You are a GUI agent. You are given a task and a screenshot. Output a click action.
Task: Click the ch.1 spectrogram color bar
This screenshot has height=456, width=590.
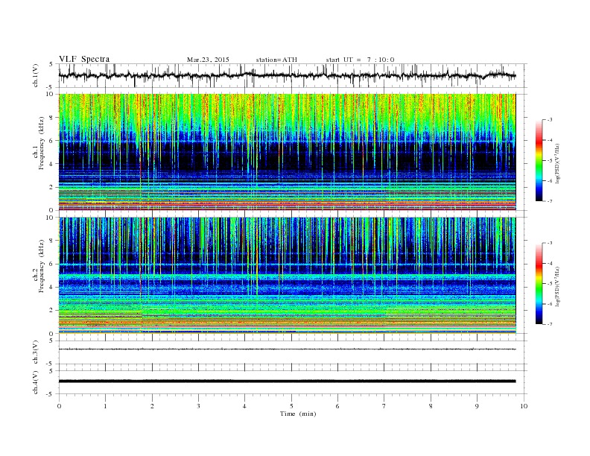[x=539, y=160]
